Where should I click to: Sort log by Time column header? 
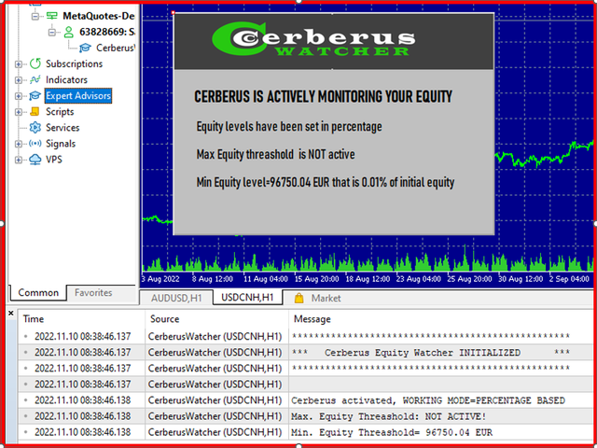coord(81,319)
